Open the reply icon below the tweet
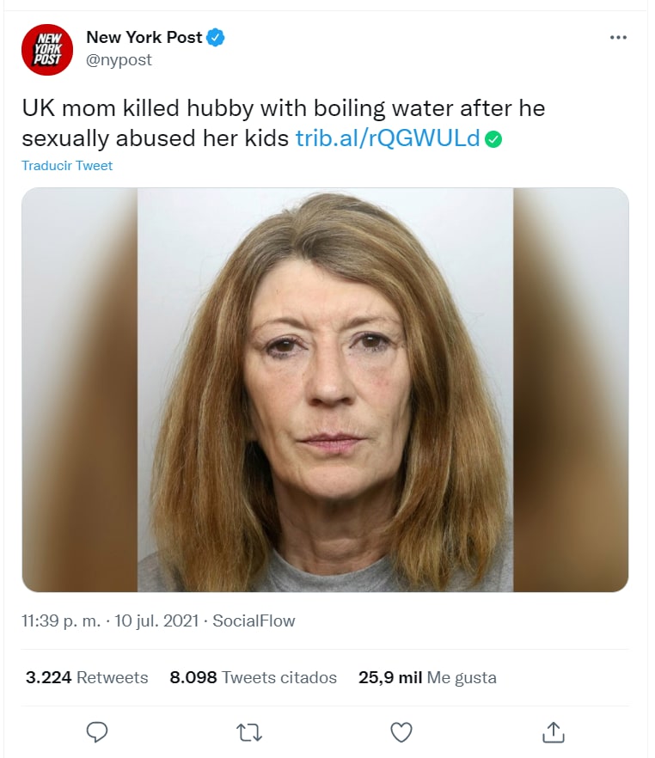655x758 pixels. (97, 731)
